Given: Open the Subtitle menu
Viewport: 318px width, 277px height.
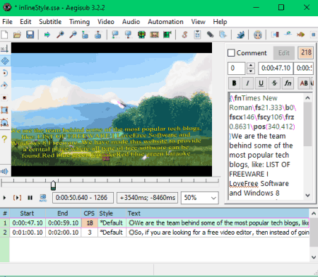Looking at the screenshot, I should coord(50,22).
